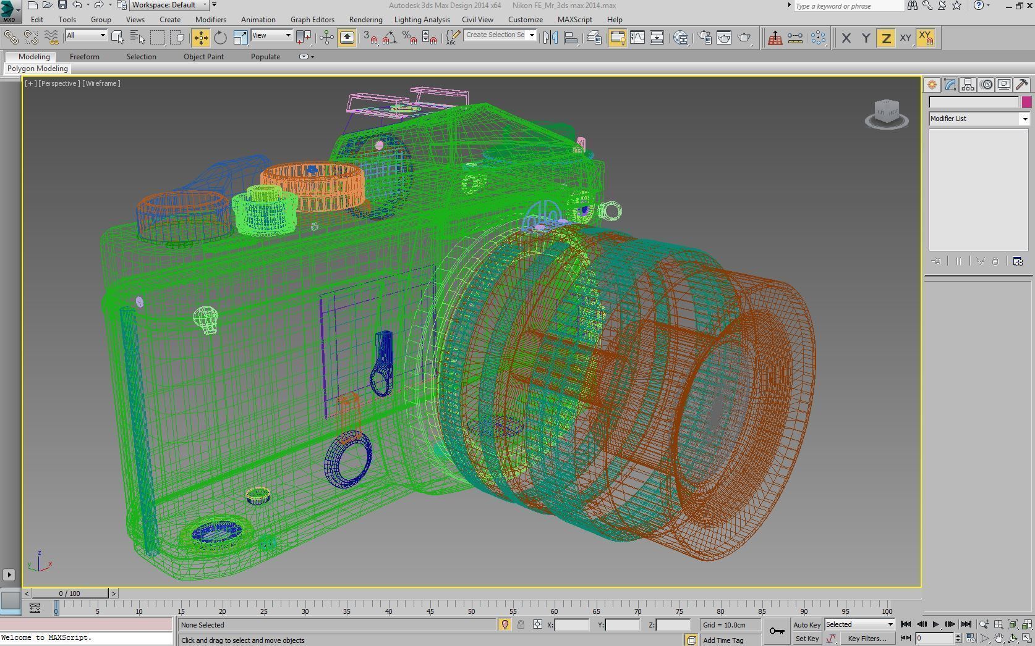
Task: Click the object color swatch
Action: (x=1026, y=103)
